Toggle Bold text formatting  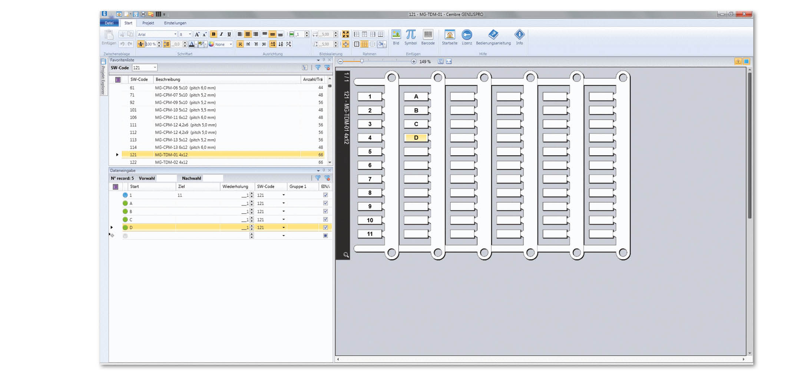coord(213,34)
